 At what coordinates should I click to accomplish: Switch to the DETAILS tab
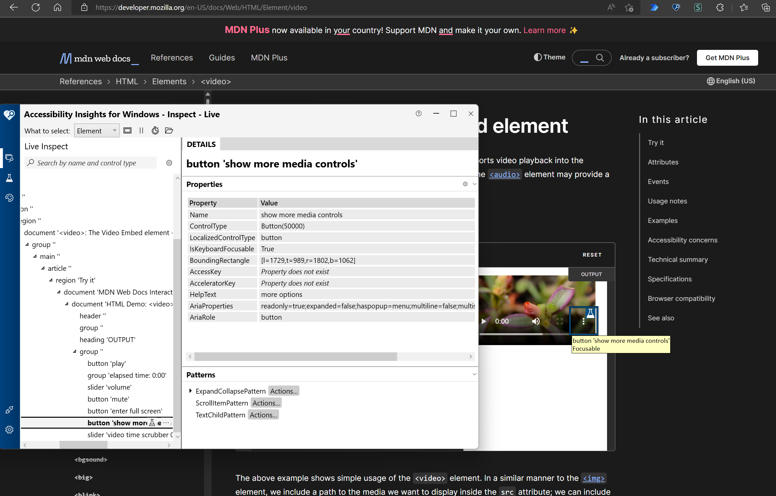coord(201,144)
